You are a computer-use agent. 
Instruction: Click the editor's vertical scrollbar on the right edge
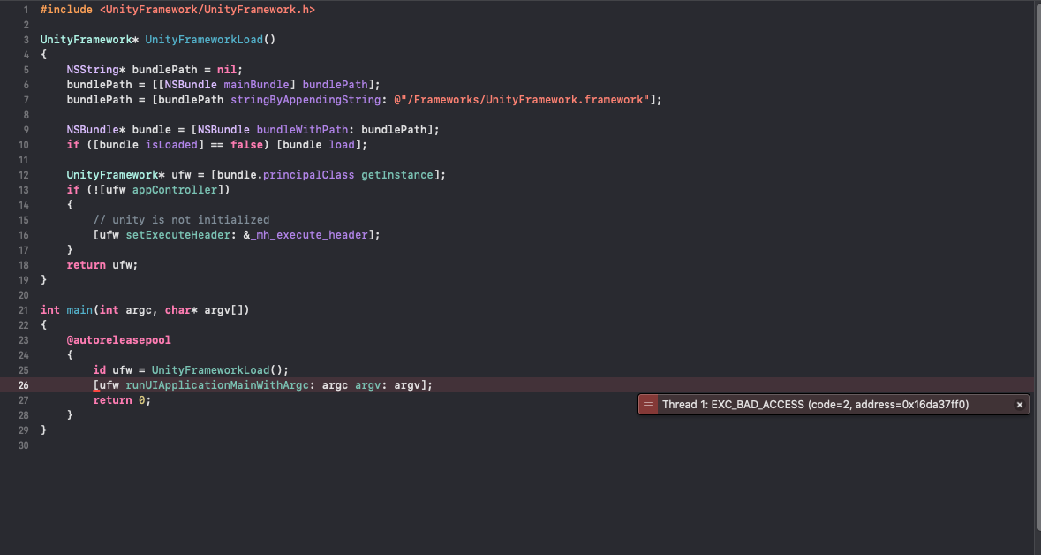(1037, 265)
